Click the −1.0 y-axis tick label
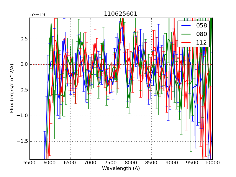 [x=22, y=116]
